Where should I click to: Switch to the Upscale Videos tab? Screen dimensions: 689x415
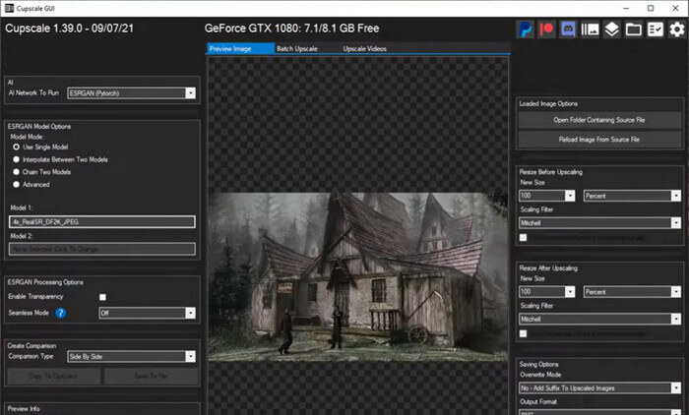click(366, 48)
